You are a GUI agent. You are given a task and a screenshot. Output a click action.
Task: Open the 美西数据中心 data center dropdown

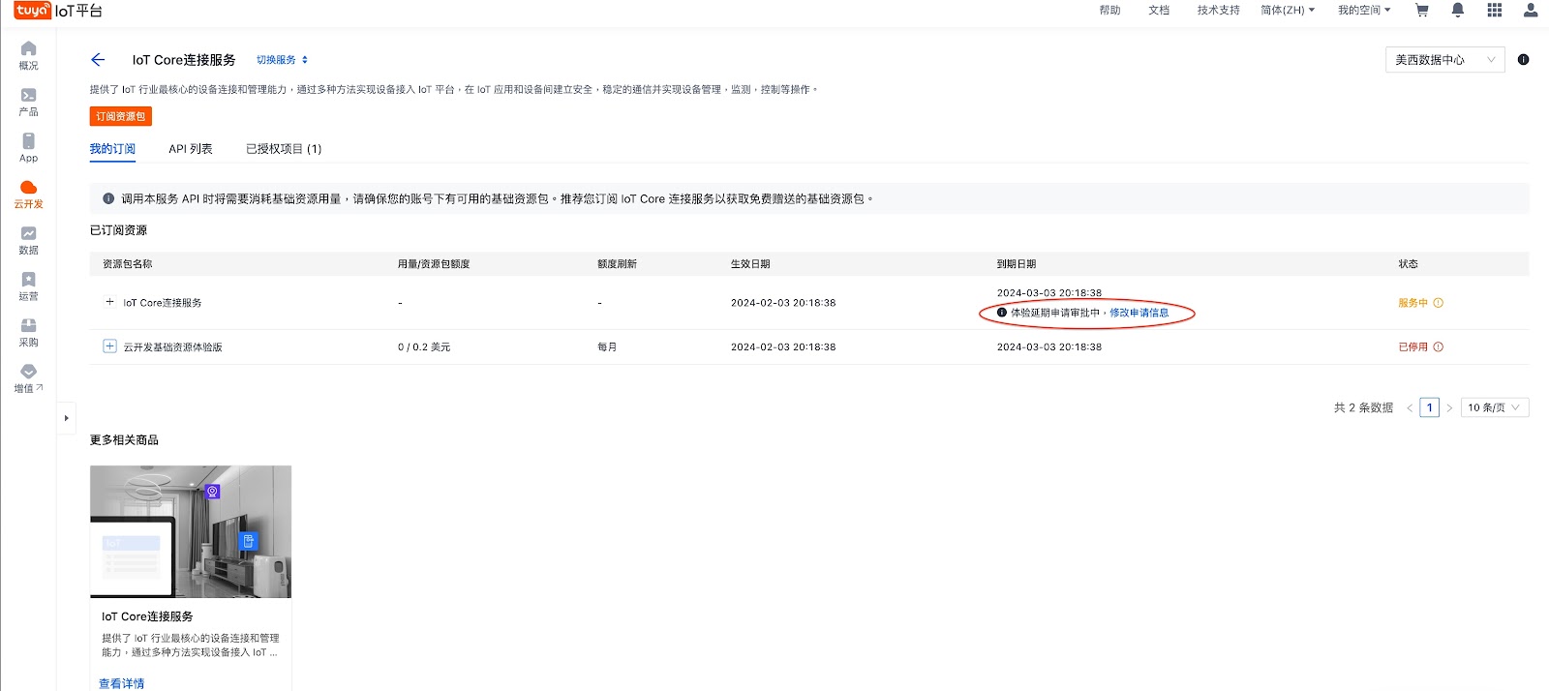tap(1444, 60)
